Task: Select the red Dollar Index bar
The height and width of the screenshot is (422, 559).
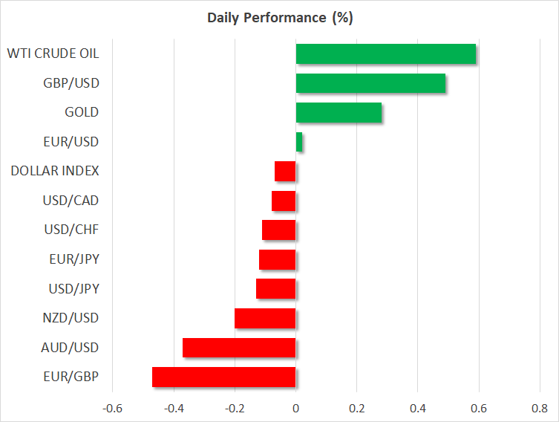Action: pos(285,172)
